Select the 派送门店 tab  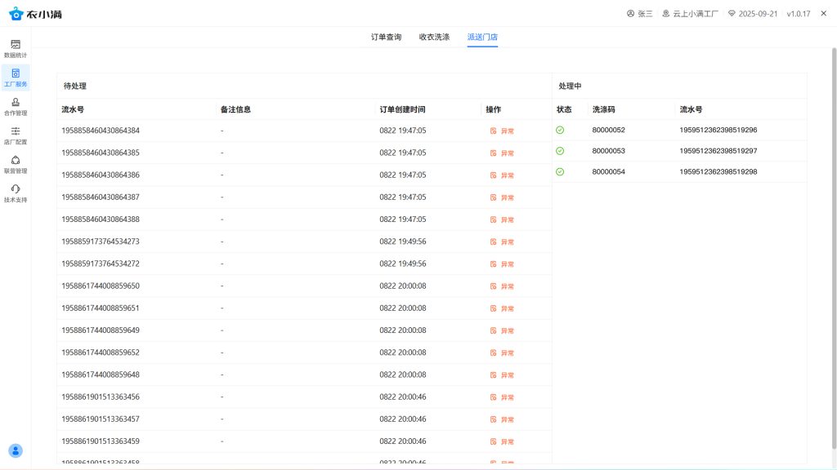482,37
